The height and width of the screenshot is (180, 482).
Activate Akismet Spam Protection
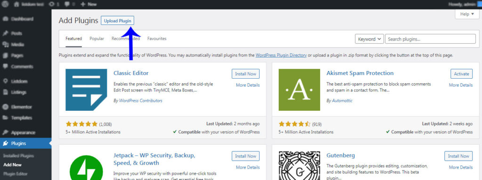(461, 74)
